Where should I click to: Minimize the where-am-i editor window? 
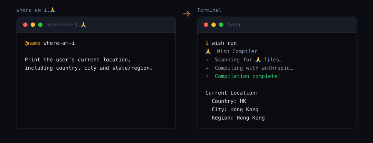pyautogui.click(x=33, y=25)
